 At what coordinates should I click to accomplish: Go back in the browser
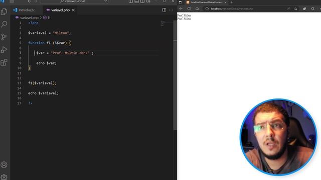coord(181,9)
